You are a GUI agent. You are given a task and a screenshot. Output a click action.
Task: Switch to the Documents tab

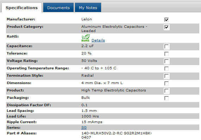click(58, 7)
